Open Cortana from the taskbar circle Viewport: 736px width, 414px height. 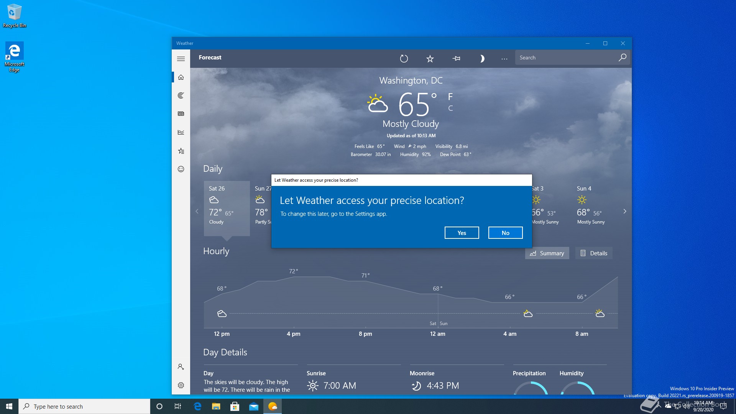[x=159, y=406]
